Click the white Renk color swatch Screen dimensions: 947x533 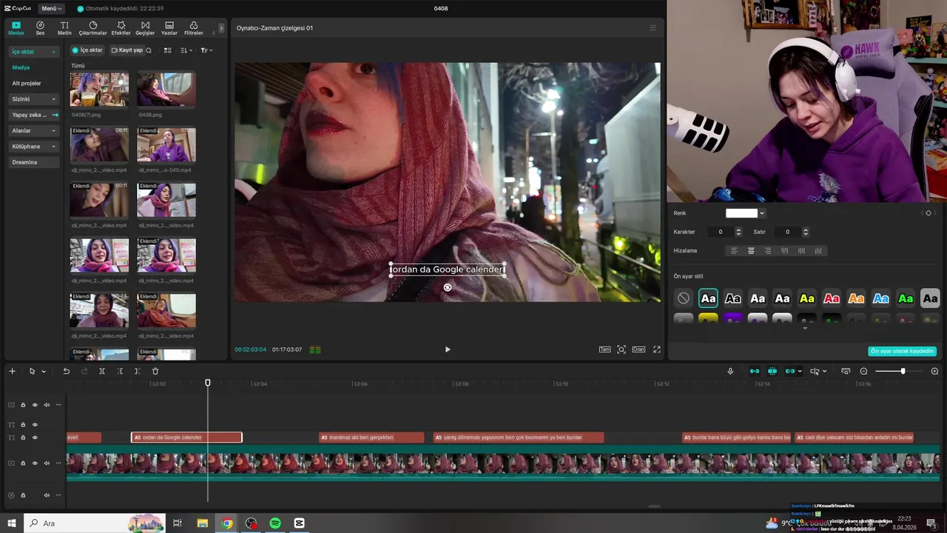[741, 213]
